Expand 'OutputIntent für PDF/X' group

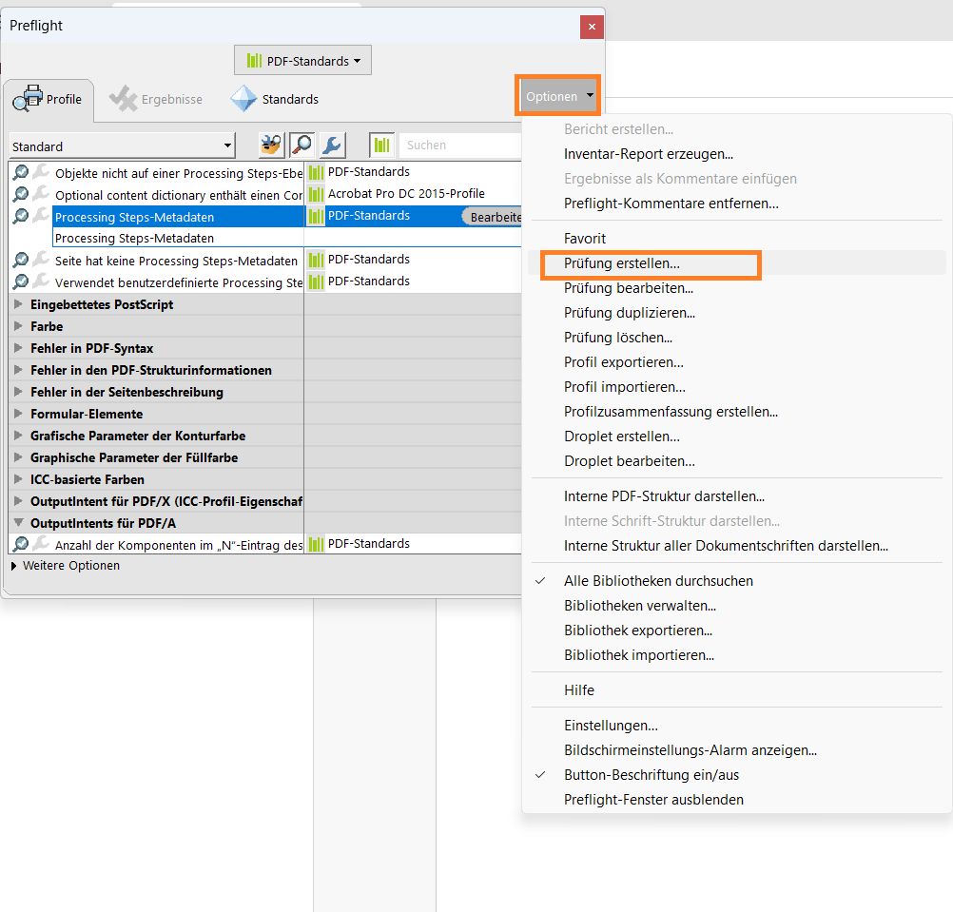[x=18, y=500]
